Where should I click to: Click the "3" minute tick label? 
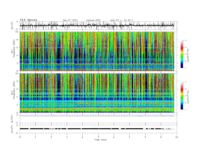(67, 137)
